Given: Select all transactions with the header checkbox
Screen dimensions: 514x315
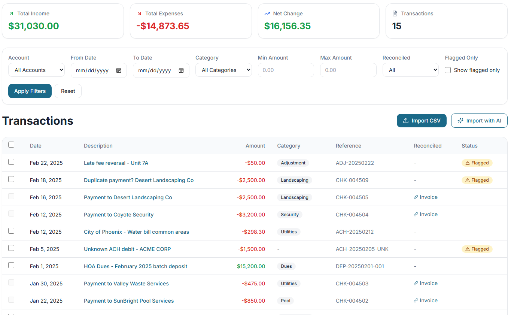Looking at the screenshot, I should [11, 144].
